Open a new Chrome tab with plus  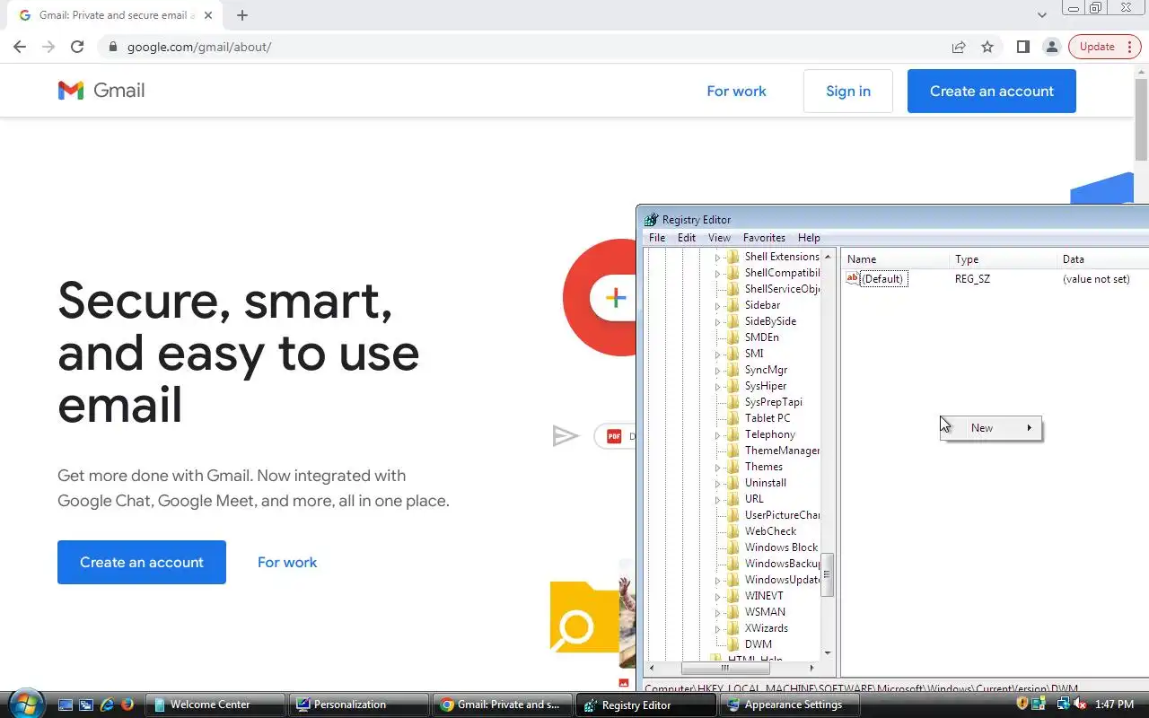242,15
